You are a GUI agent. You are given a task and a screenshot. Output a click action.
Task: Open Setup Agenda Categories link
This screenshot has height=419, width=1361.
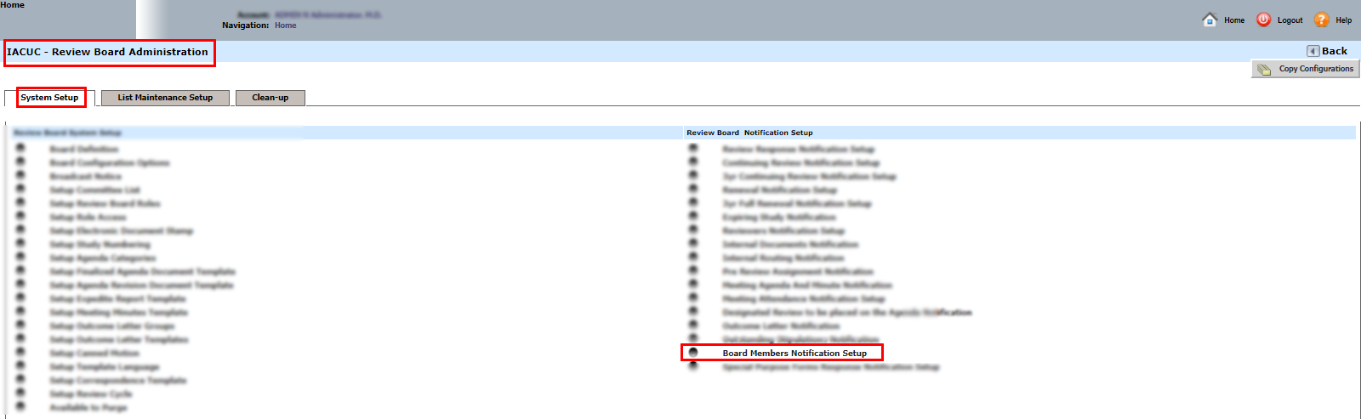[103, 258]
